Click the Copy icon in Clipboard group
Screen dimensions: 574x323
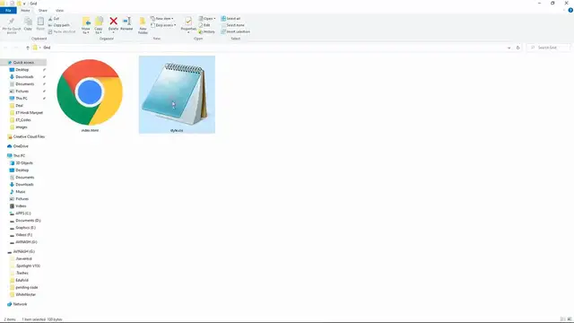(28, 22)
